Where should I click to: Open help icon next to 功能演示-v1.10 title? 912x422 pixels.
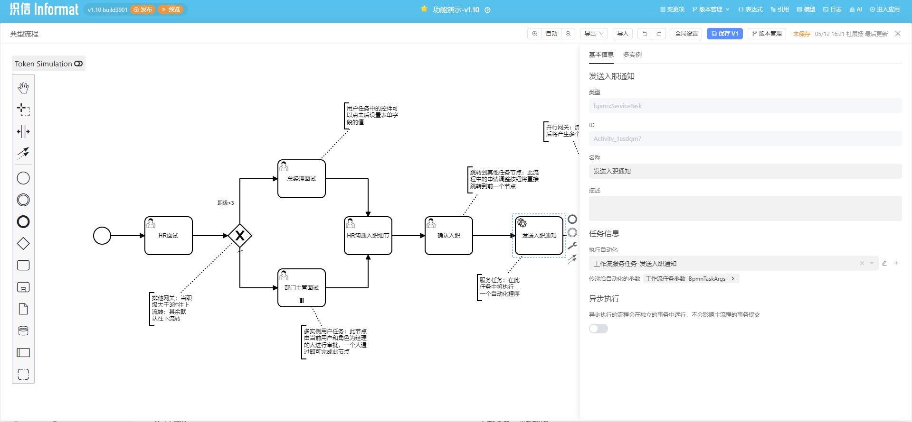click(487, 10)
